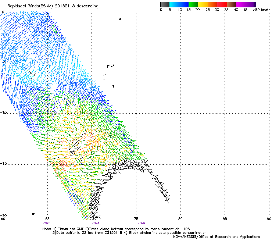
Task: Click the small island just below the 0 latitude line
Action: click(120, 19)
